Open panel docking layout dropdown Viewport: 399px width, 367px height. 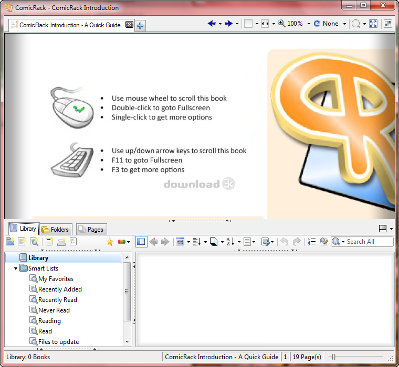391,229
